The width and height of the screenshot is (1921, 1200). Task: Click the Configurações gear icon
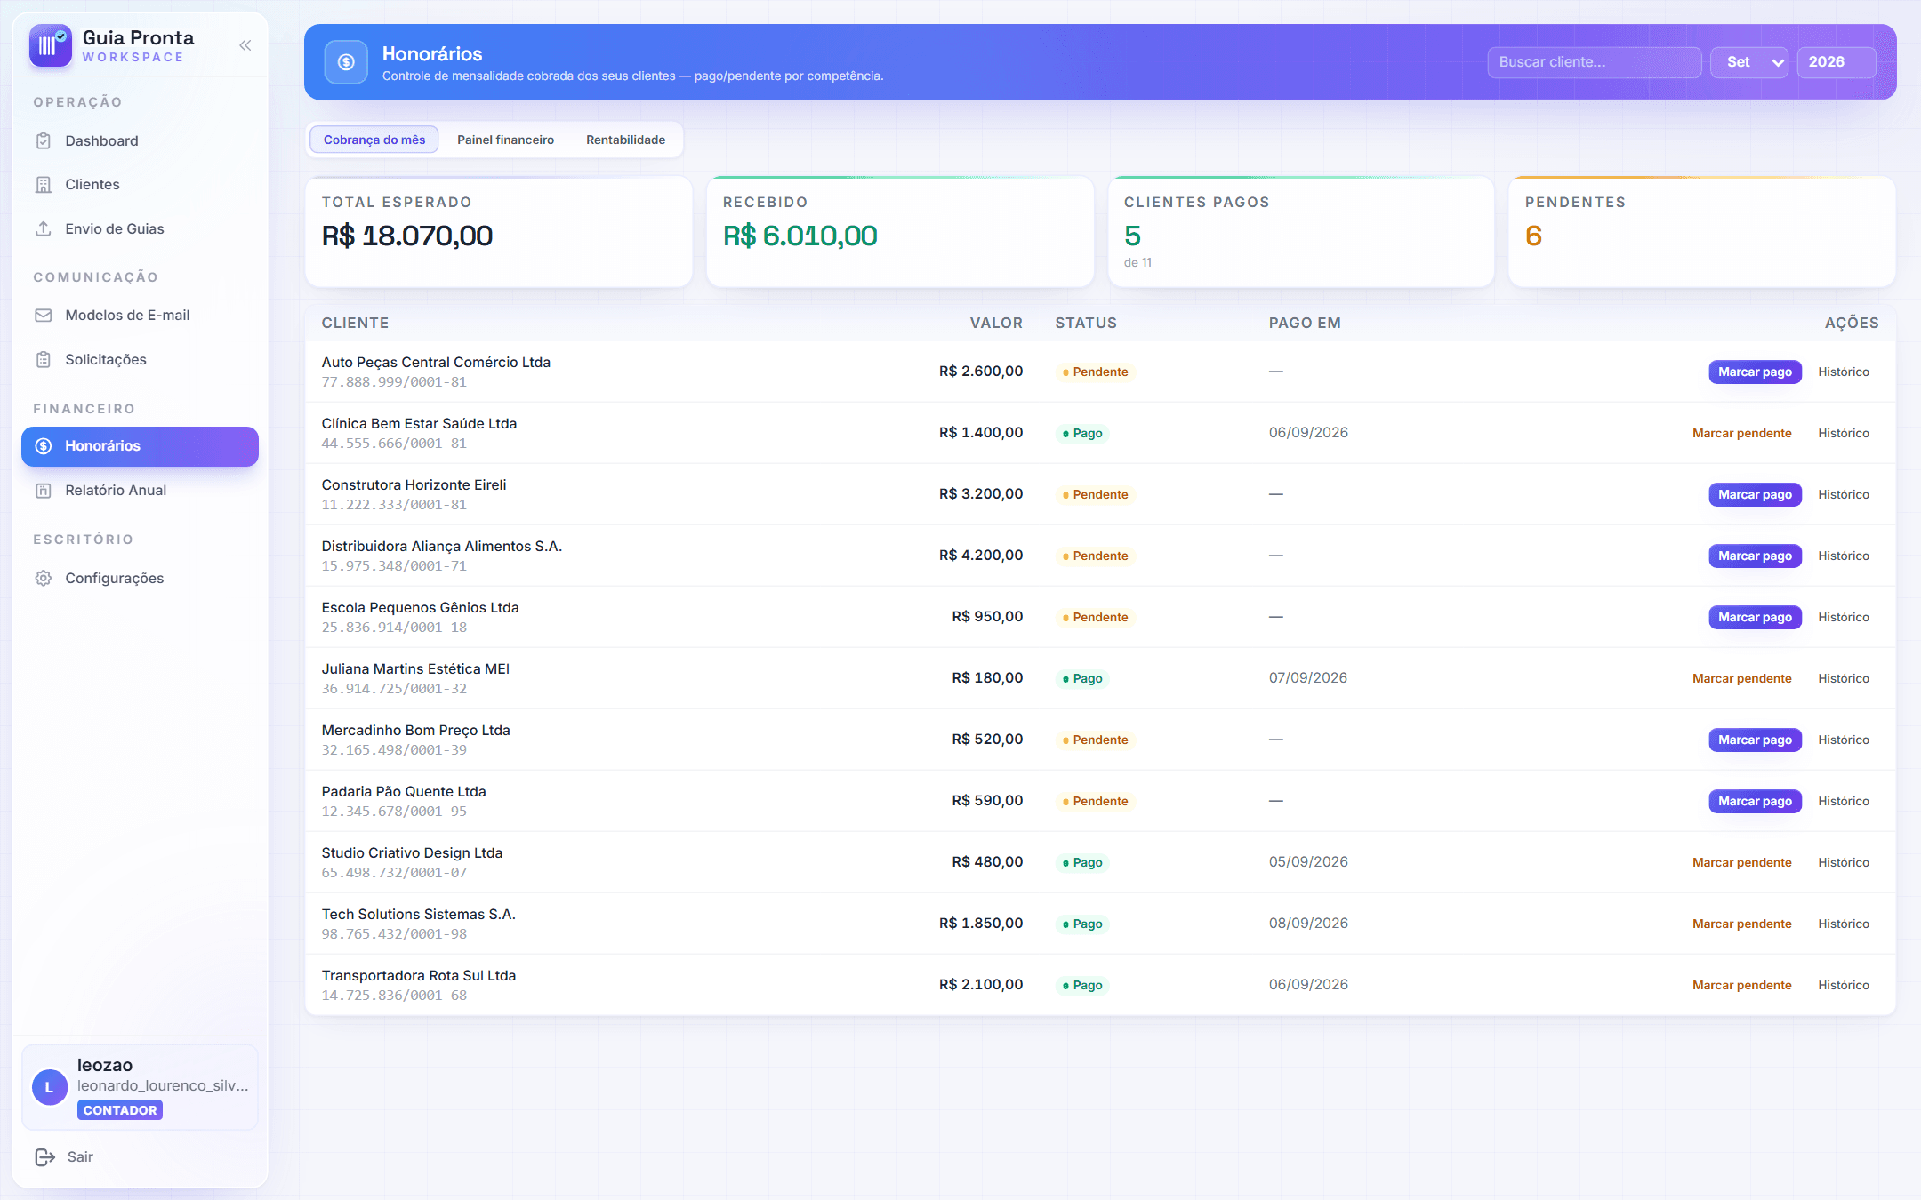(43, 578)
